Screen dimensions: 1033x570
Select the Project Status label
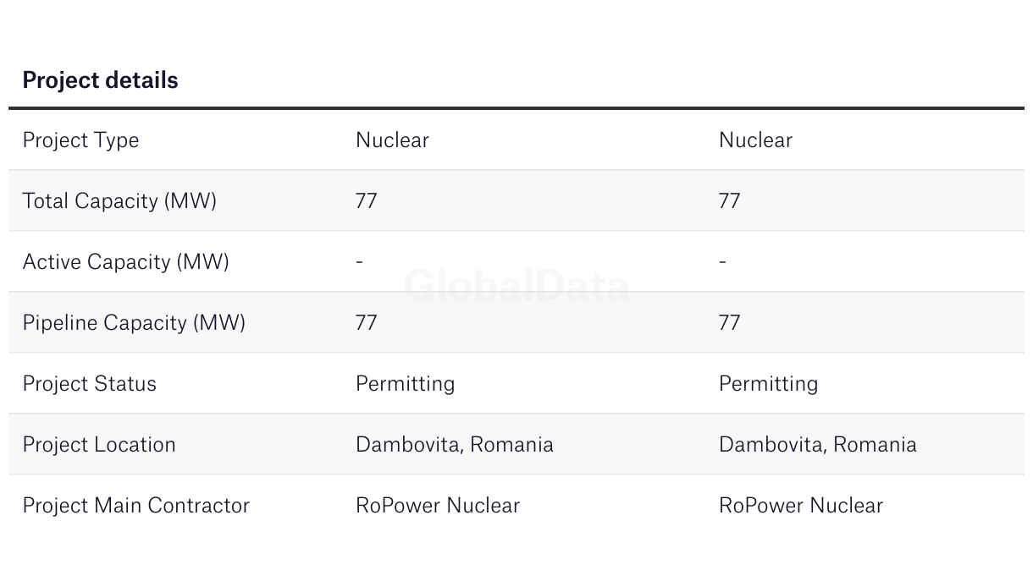click(x=90, y=383)
